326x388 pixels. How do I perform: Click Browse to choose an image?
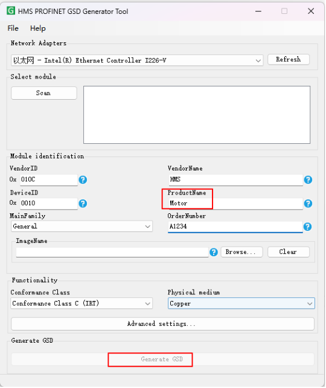pos(241,252)
